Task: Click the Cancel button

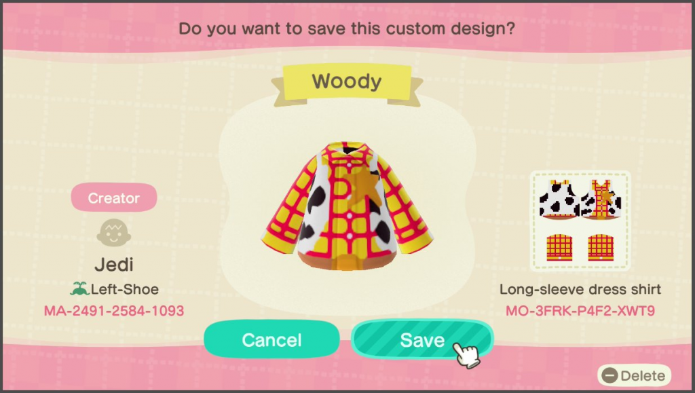Action: point(271,339)
